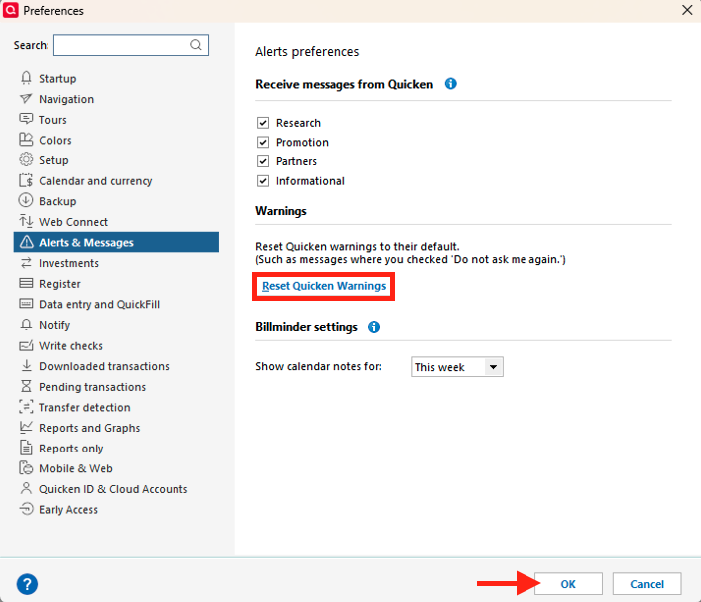Click the Notify bell icon

(x=26, y=325)
